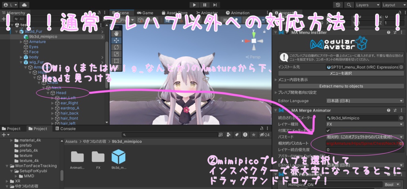Viewport: 407px width, 189px height.
Task: Expand メニュー内容を表示 foldout
Action: (276, 80)
